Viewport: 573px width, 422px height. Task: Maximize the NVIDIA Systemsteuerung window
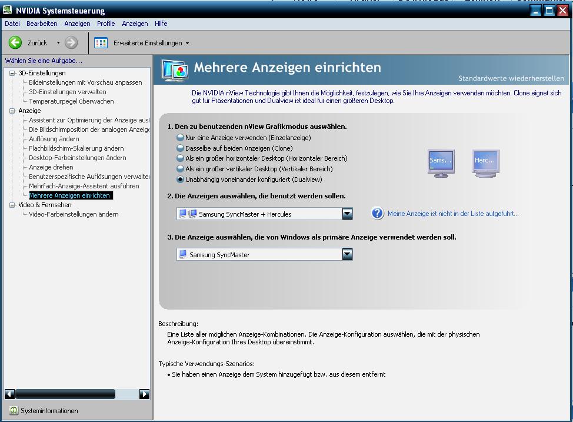(549, 11)
